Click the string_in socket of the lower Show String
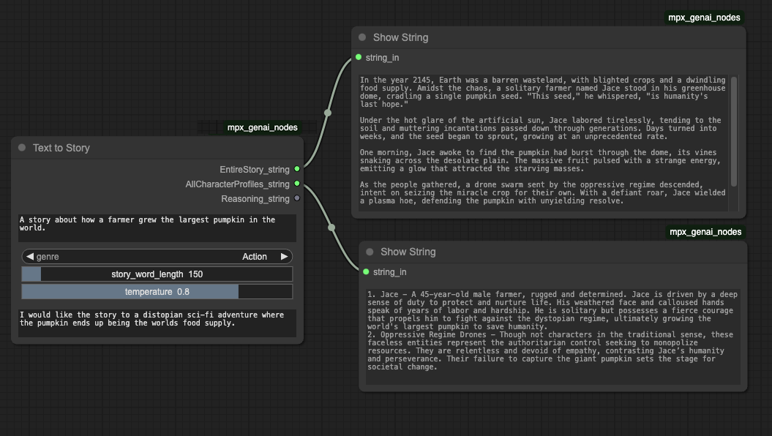The height and width of the screenshot is (436, 772). point(366,271)
